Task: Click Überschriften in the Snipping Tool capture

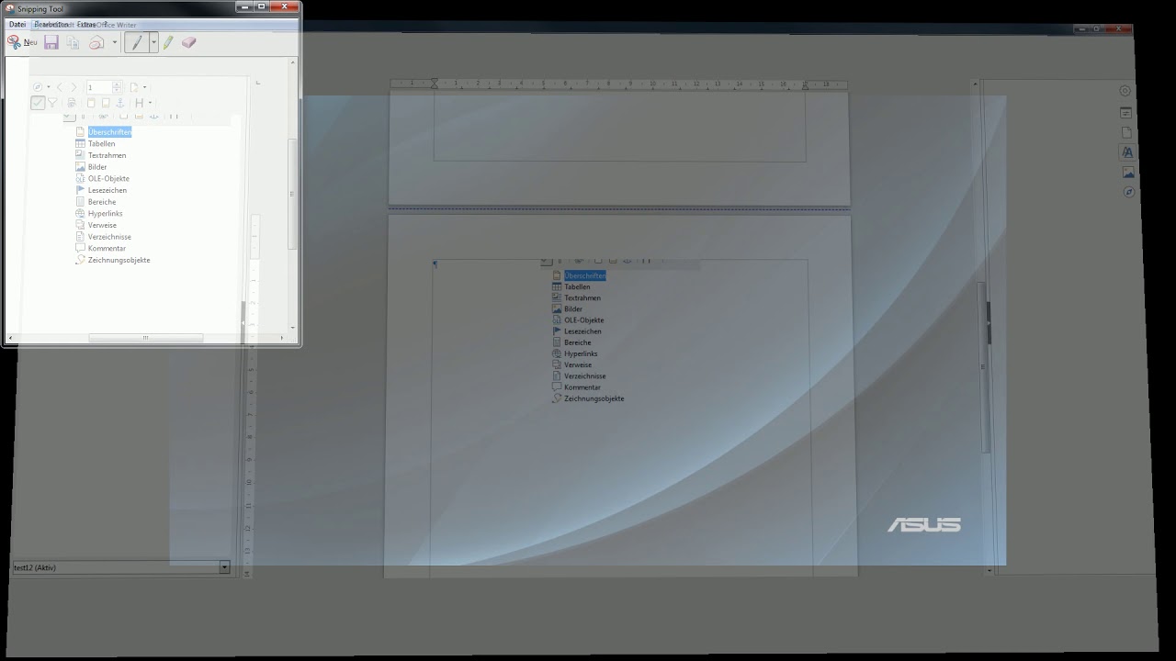Action: coord(110,132)
